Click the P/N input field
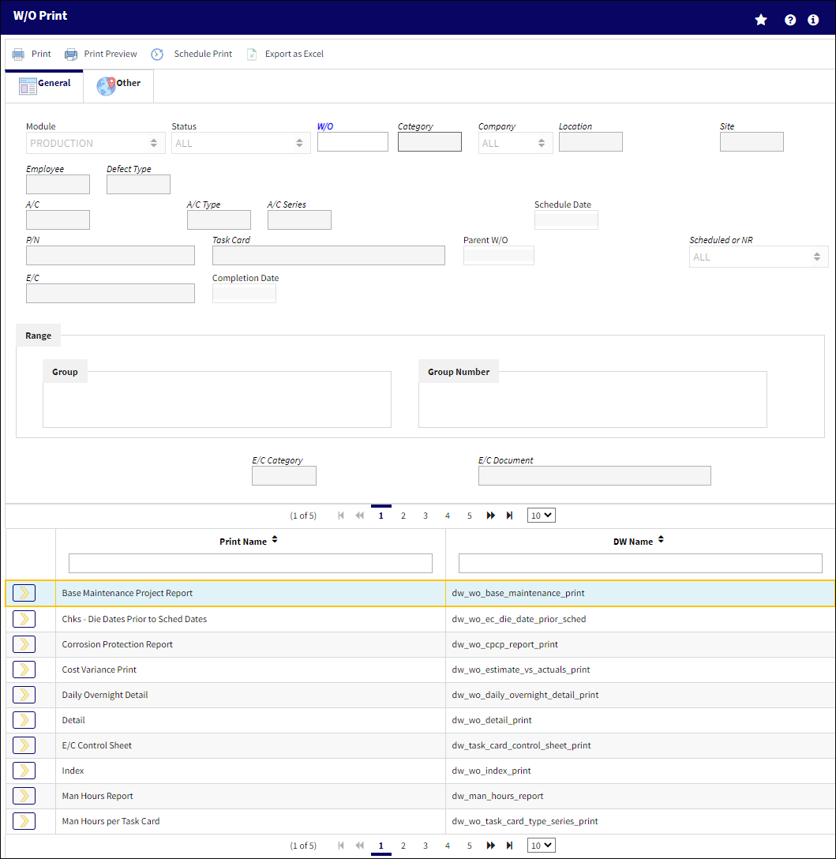 click(110, 255)
